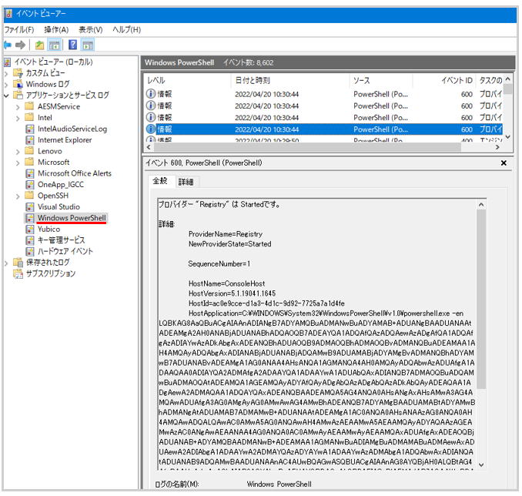522x496 pixels.
Task: Toggle the action pane toolbar icon
Action: coord(88,45)
